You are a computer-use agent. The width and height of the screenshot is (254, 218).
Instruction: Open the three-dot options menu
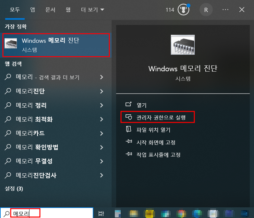(225, 10)
